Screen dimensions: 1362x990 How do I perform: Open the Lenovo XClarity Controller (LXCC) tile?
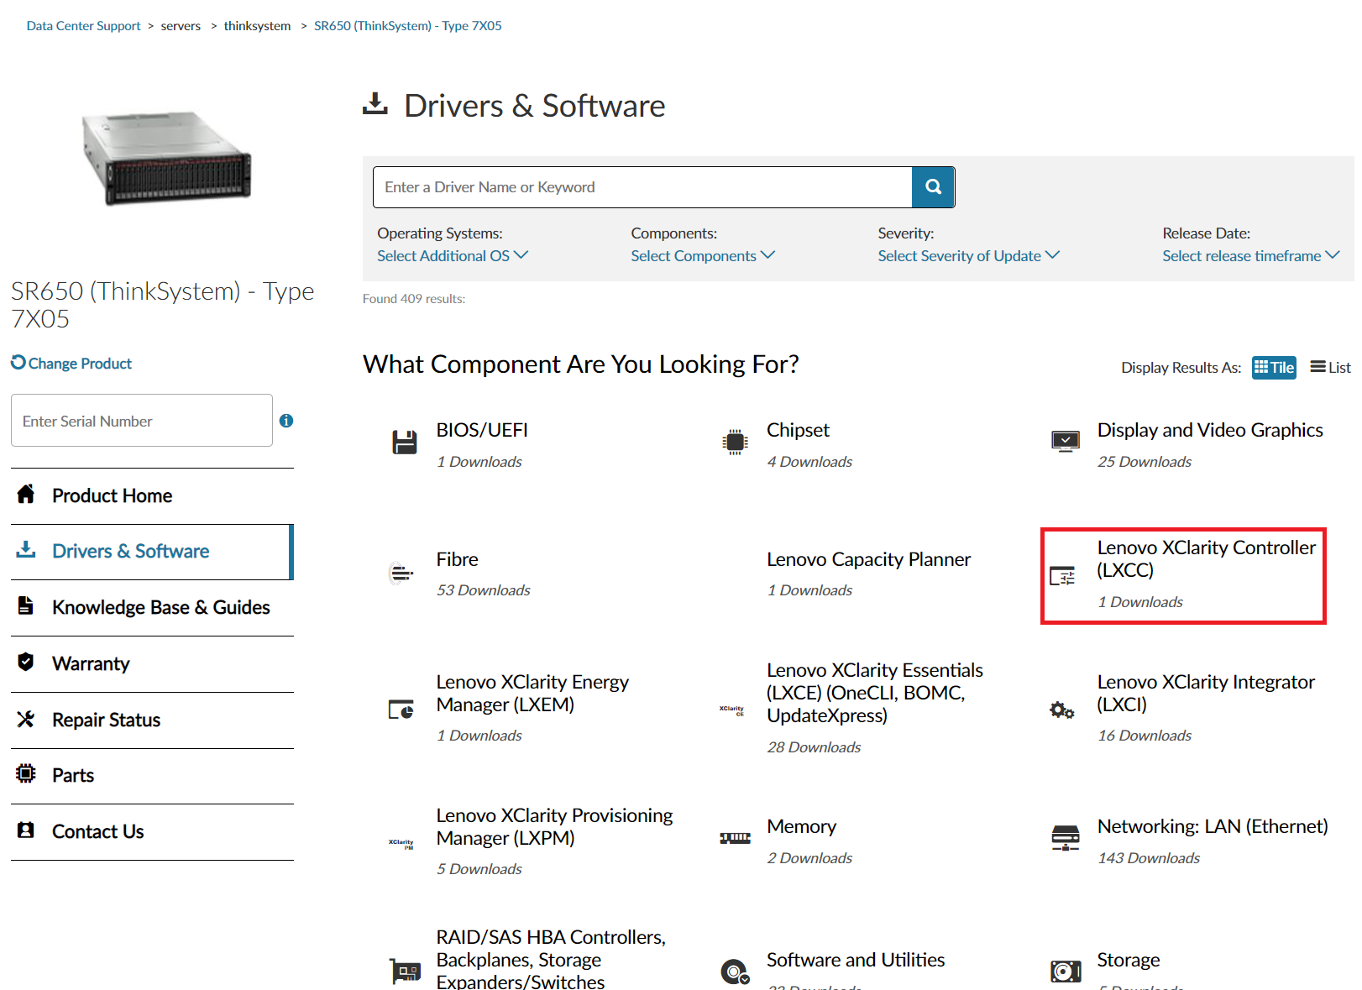click(x=1207, y=559)
